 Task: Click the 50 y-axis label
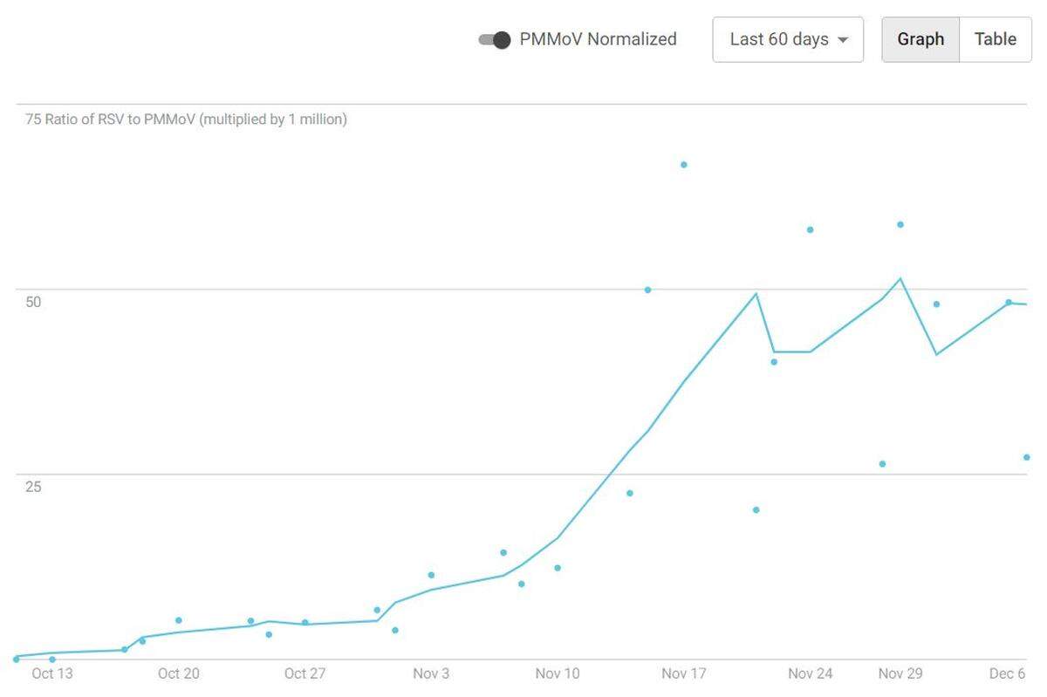coord(33,302)
